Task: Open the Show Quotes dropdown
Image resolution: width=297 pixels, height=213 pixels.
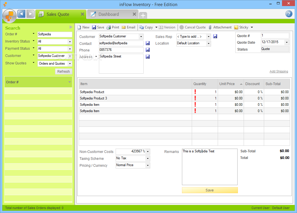Action: 70,64
